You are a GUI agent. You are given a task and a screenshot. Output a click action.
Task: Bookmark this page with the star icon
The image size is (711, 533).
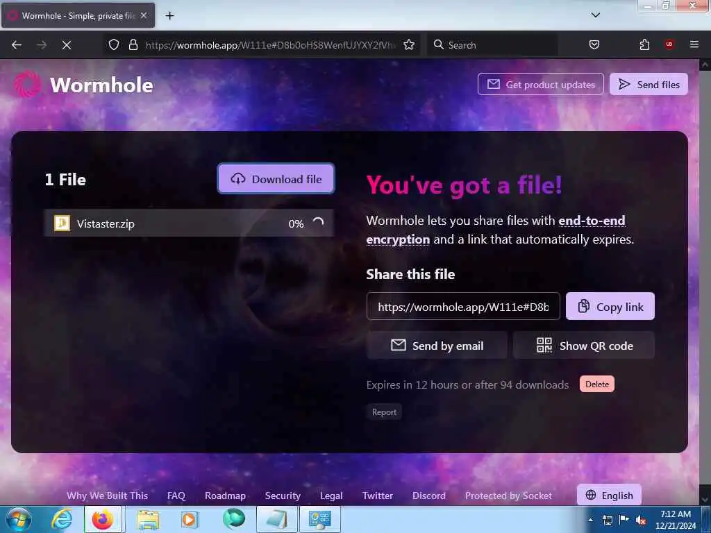(x=409, y=45)
